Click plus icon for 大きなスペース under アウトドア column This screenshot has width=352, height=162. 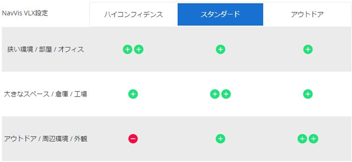[x=308, y=94]
